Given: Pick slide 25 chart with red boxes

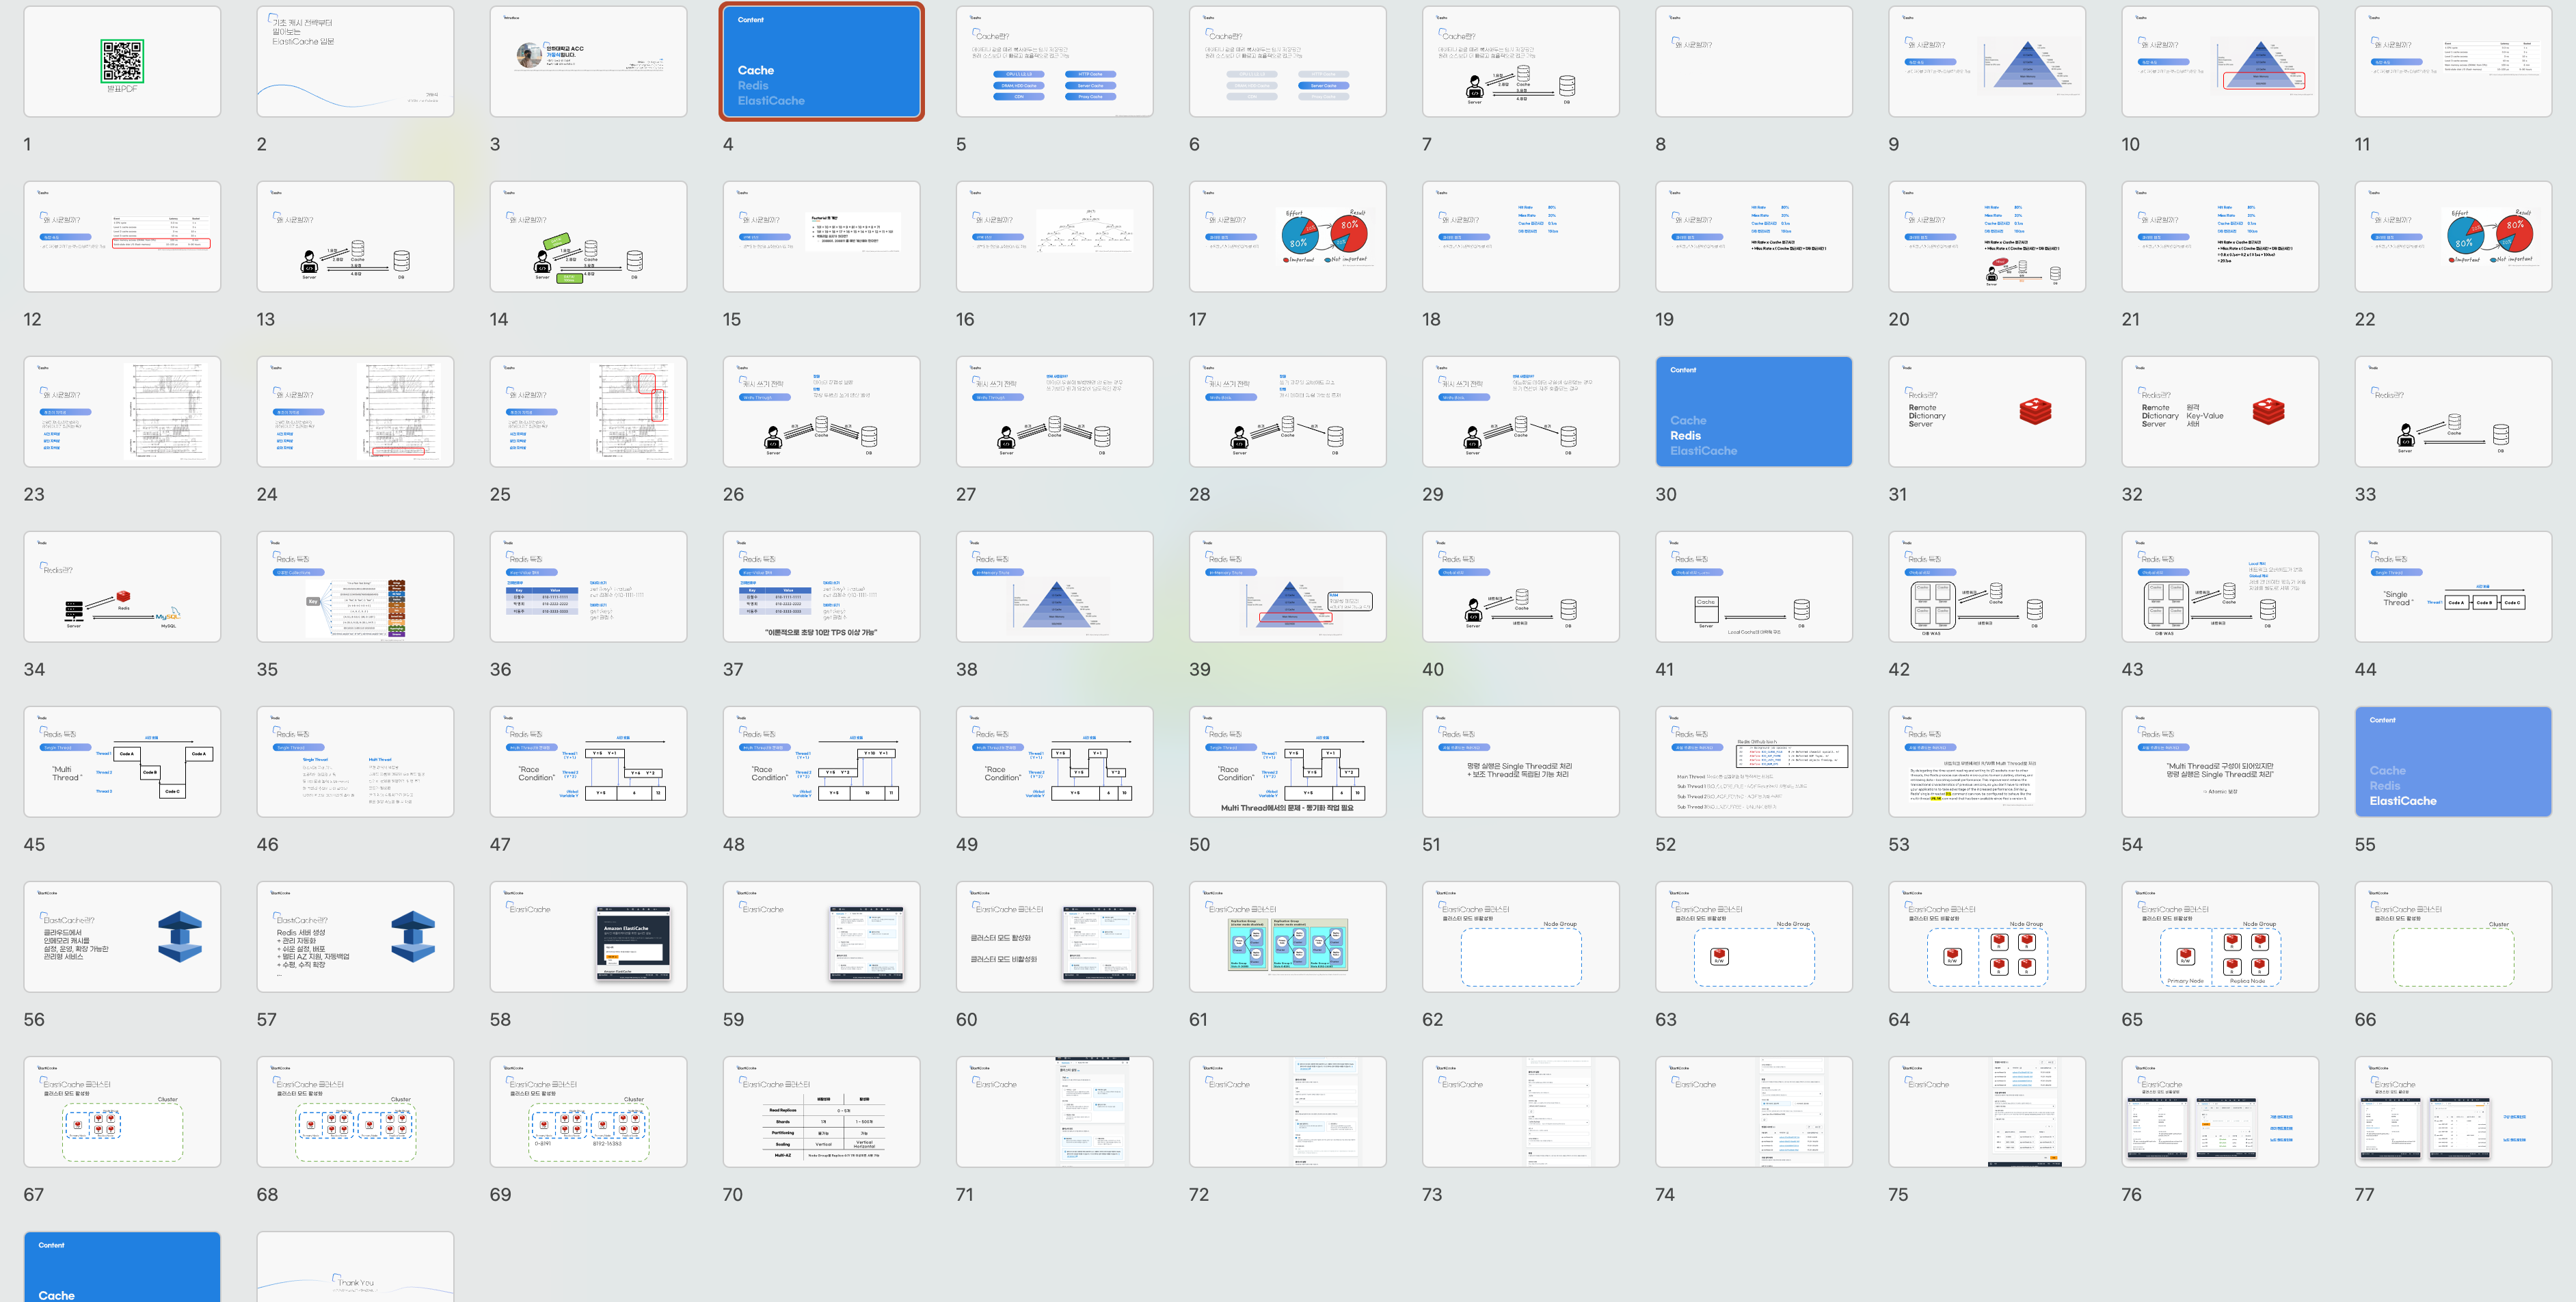Looking at the screenshot, I should (x=588, y=411).
